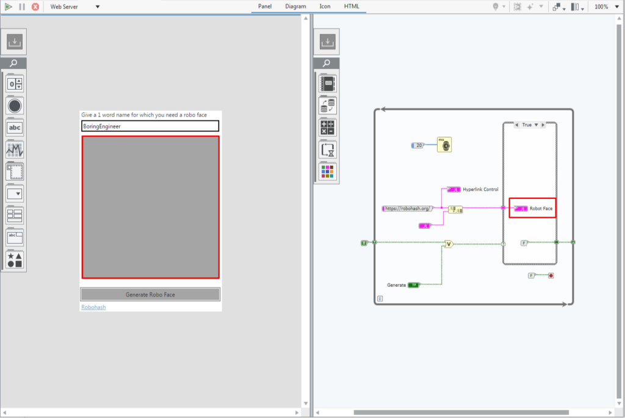Open the Graph controls palette

pyautogui.click(x=15, y=150)
